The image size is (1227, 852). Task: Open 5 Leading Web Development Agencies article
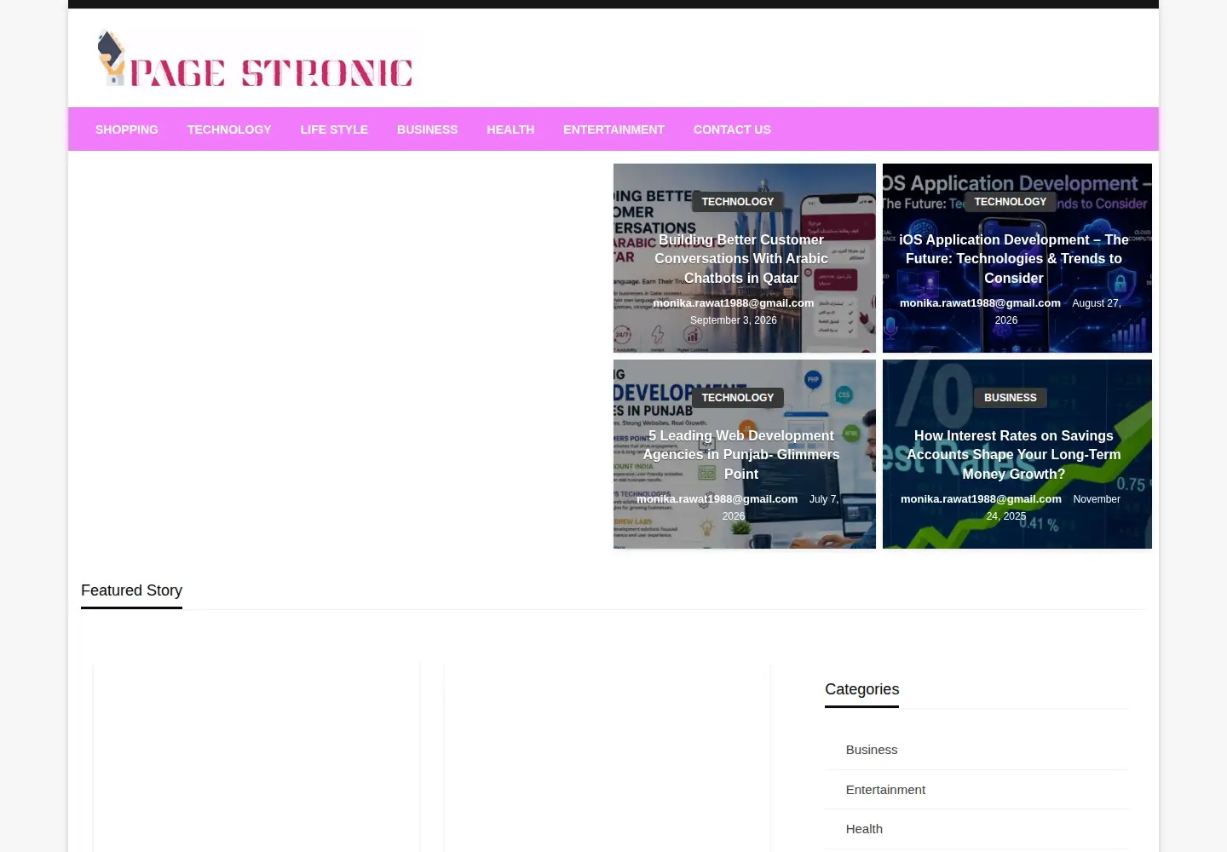click(741, 455)
